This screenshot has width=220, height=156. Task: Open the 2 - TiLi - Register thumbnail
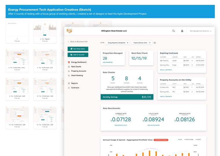pyautogui.click(x=45, y=32)
